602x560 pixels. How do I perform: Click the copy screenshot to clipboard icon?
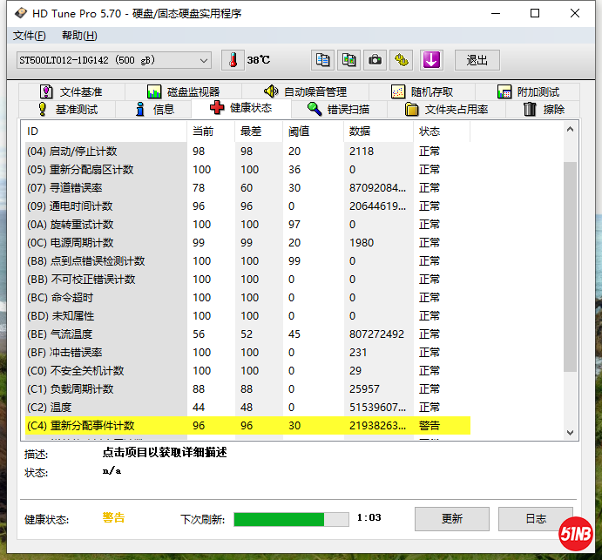coord(348,60)
